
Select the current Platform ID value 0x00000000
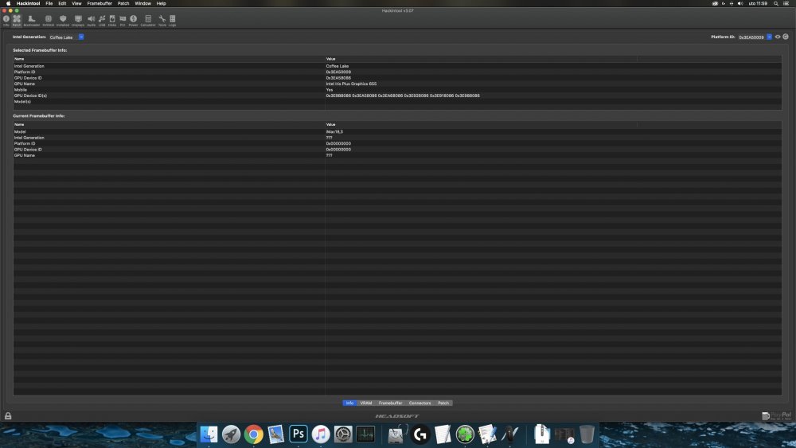[338, 143]
